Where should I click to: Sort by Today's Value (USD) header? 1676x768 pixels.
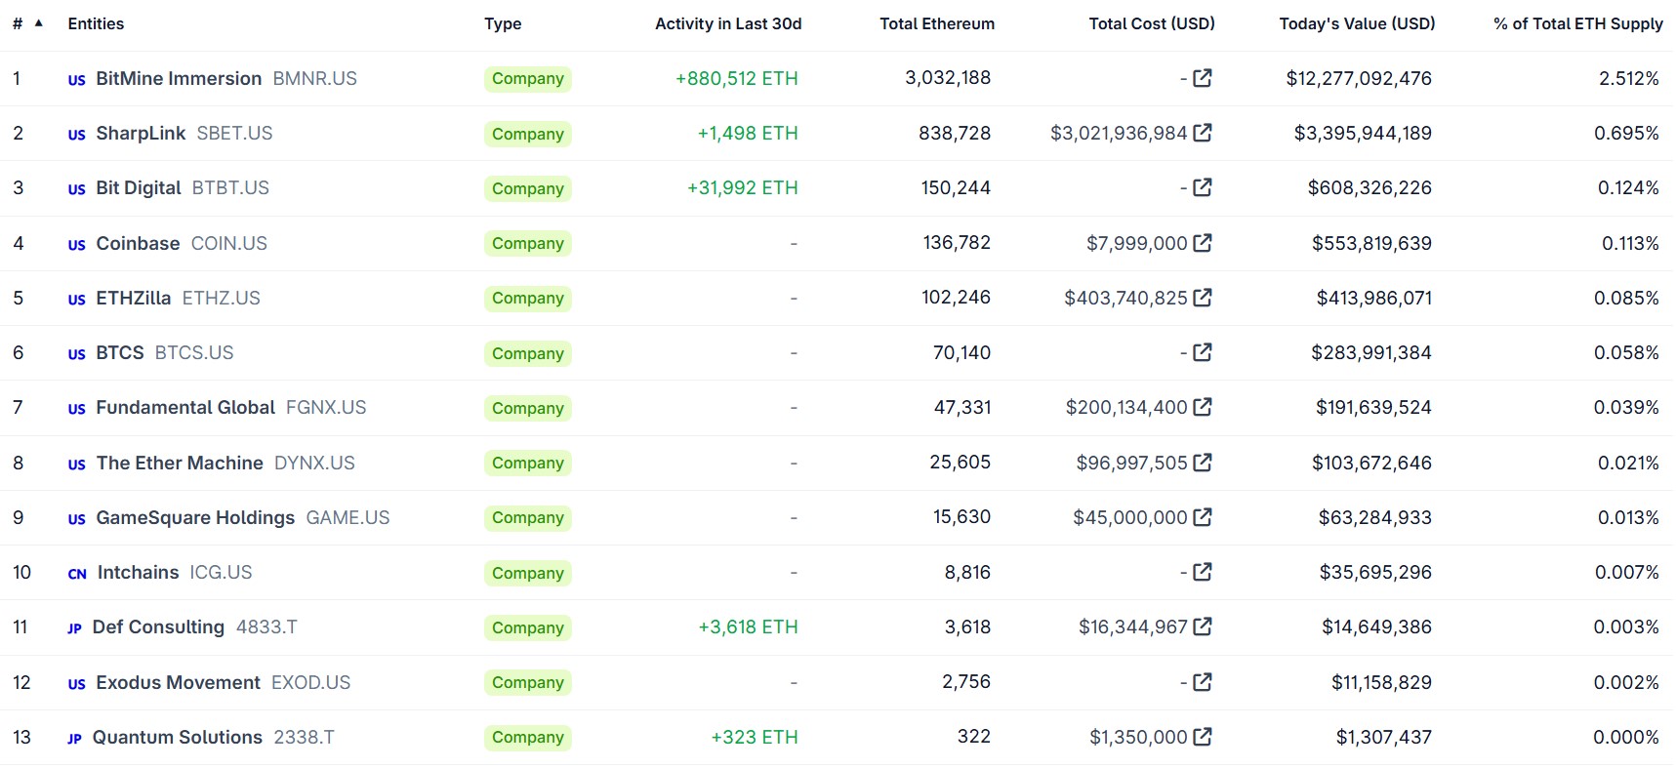coord(1357,23)
